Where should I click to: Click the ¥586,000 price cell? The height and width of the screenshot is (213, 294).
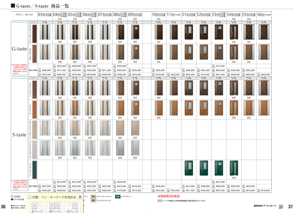[77, 66]
